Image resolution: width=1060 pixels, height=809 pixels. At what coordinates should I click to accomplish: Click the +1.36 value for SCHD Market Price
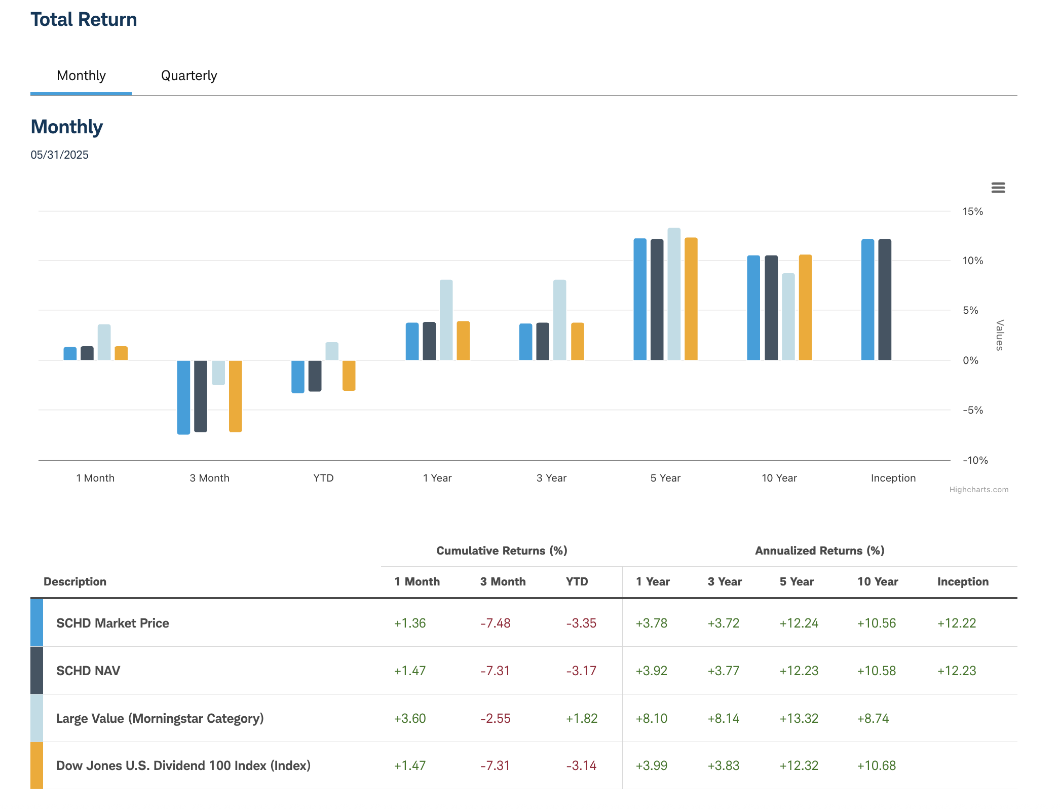point(410,623)
